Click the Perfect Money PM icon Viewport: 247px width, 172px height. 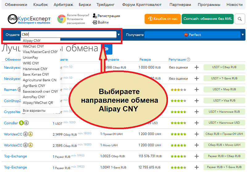click(186, 35)
